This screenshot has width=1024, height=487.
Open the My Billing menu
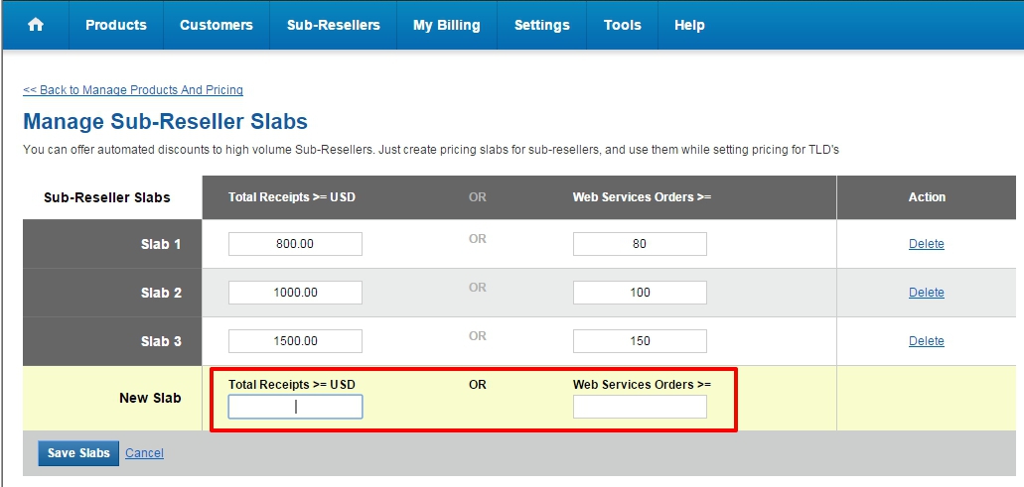(x=446, y=25)
